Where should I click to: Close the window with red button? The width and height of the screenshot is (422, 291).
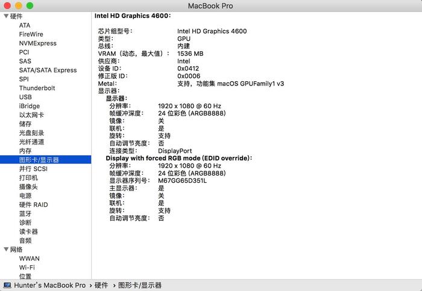7,5
